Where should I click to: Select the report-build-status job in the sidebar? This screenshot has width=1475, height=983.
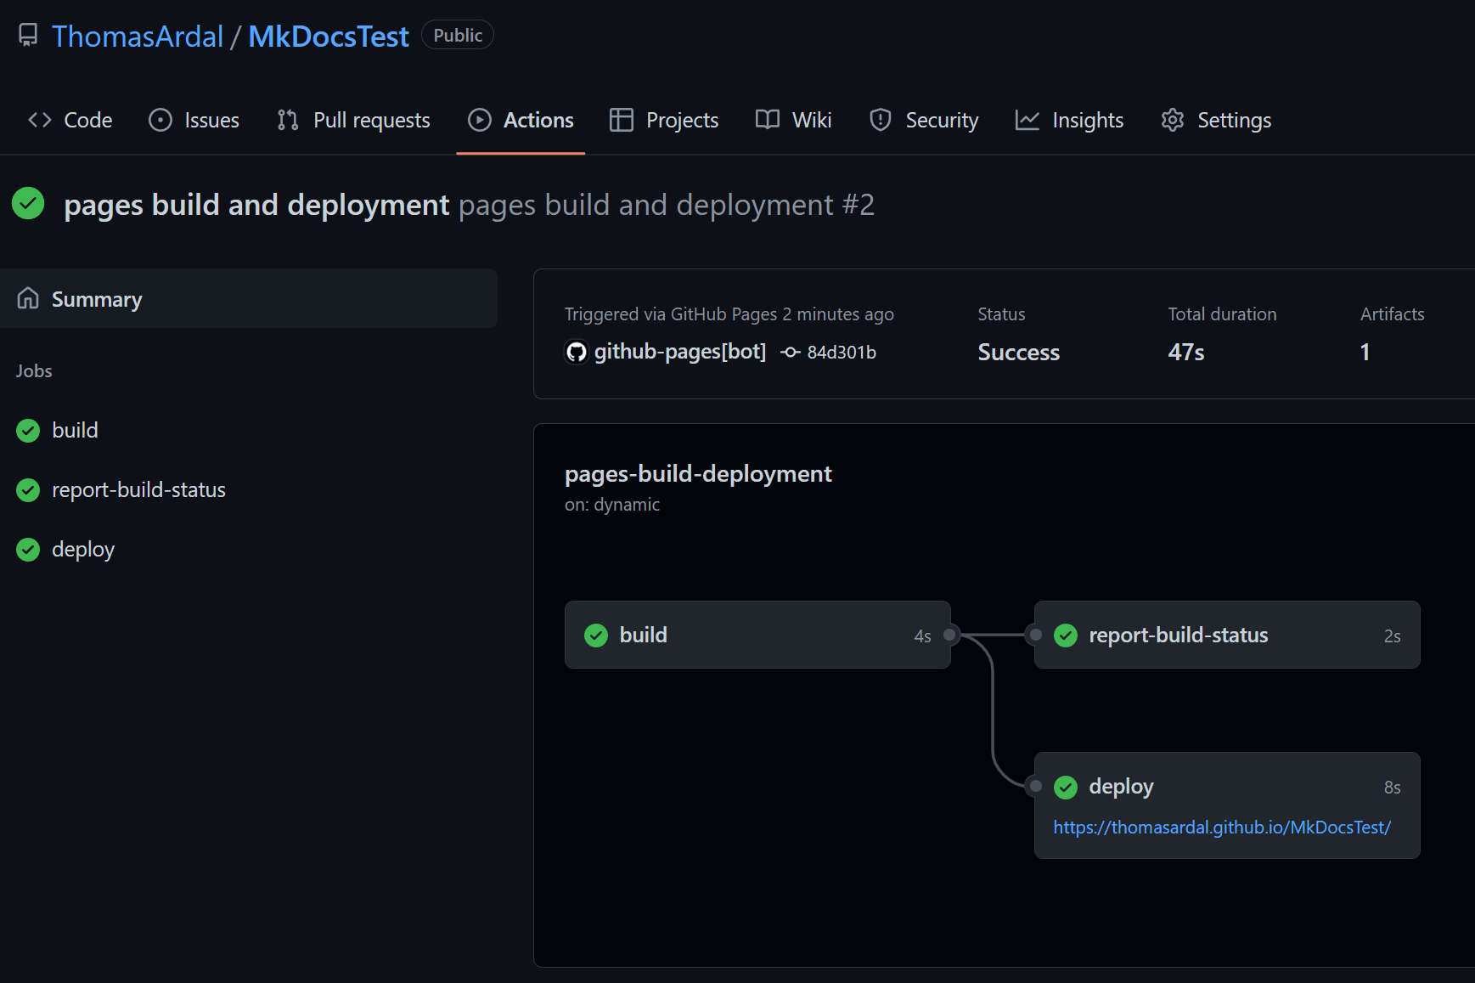(138, 489)
